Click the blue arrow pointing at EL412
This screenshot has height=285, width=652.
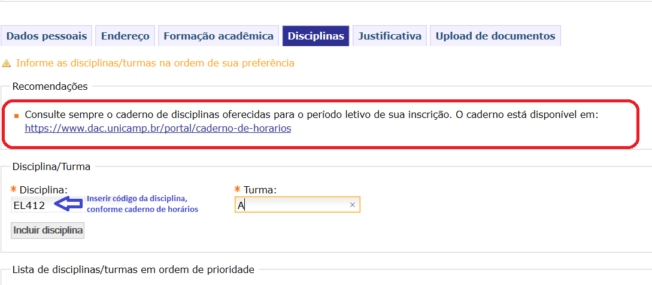pyautogui.click(x=68, y=204)
